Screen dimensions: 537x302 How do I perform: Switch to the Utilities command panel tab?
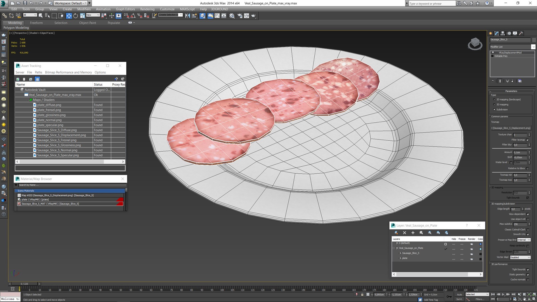tap(521, 33)
